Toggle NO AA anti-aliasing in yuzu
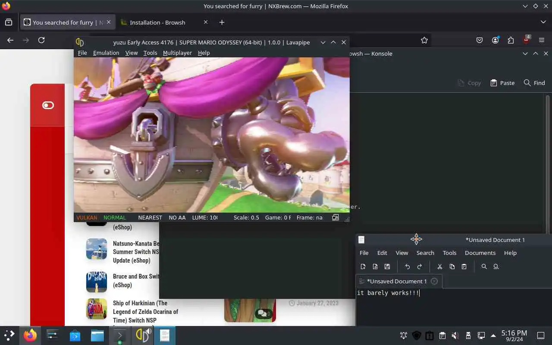 click(x=177, y=217)
